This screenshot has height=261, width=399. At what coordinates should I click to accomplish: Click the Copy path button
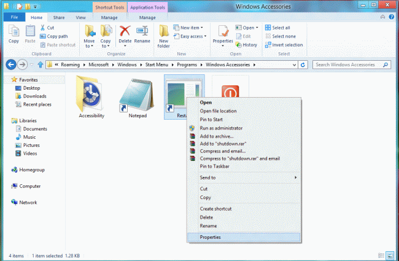tap(54, 36)
